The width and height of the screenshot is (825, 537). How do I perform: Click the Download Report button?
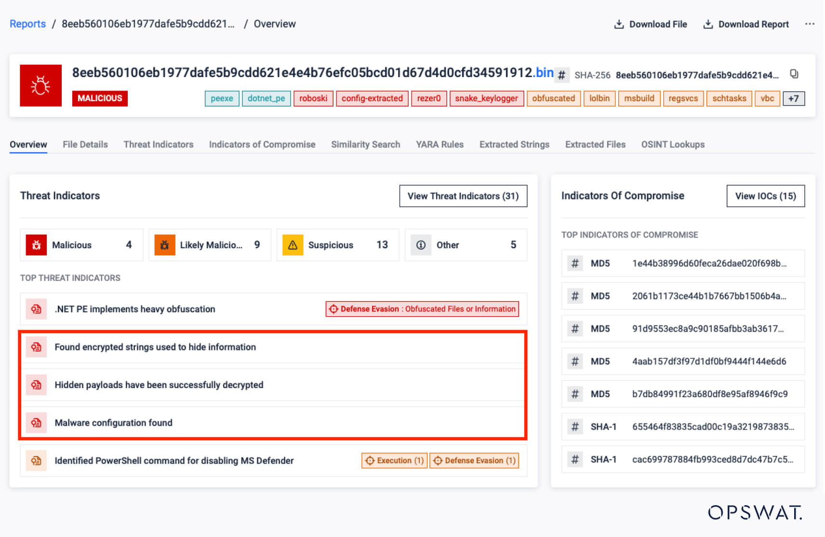746,24
